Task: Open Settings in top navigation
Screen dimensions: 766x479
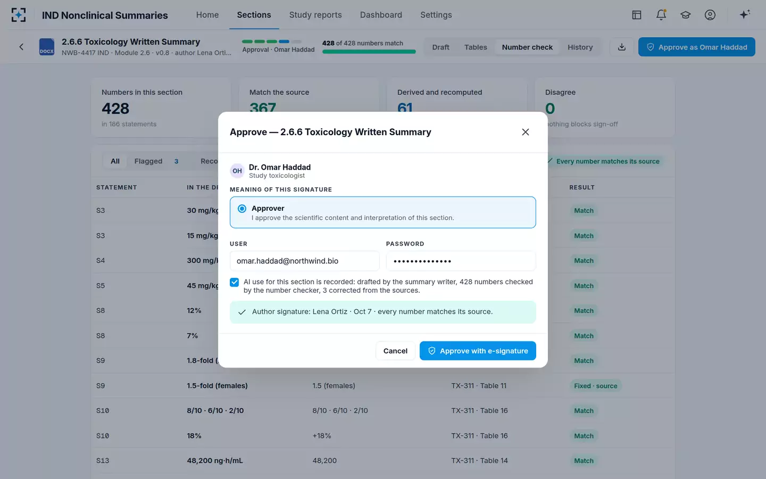Action: click(436, 15)
